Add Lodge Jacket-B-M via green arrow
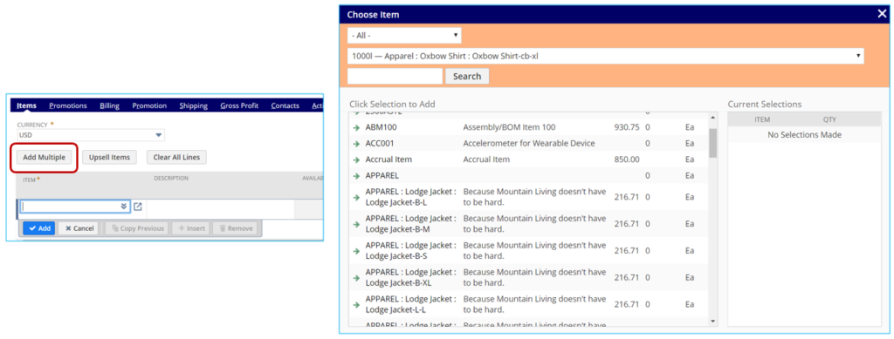This screenshot has width=894, height=339. pyautogui.click(x=356, y=224)
